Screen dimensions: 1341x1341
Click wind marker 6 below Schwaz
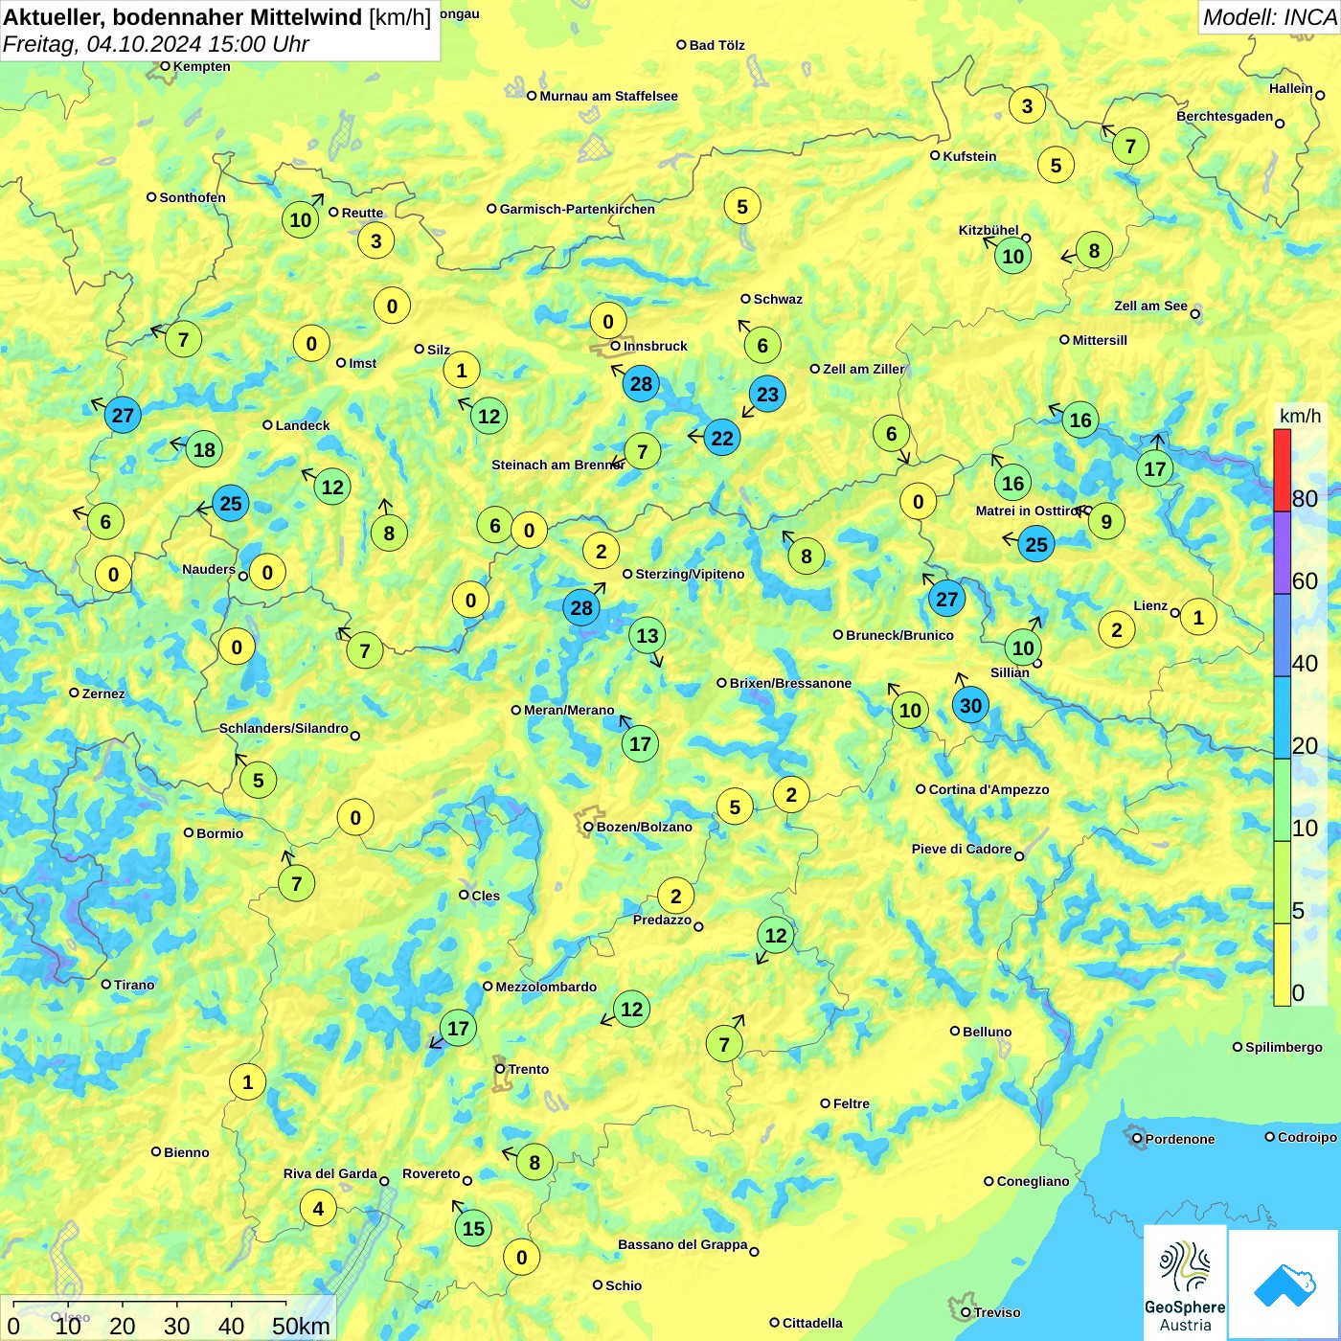(x=762, y=345)
